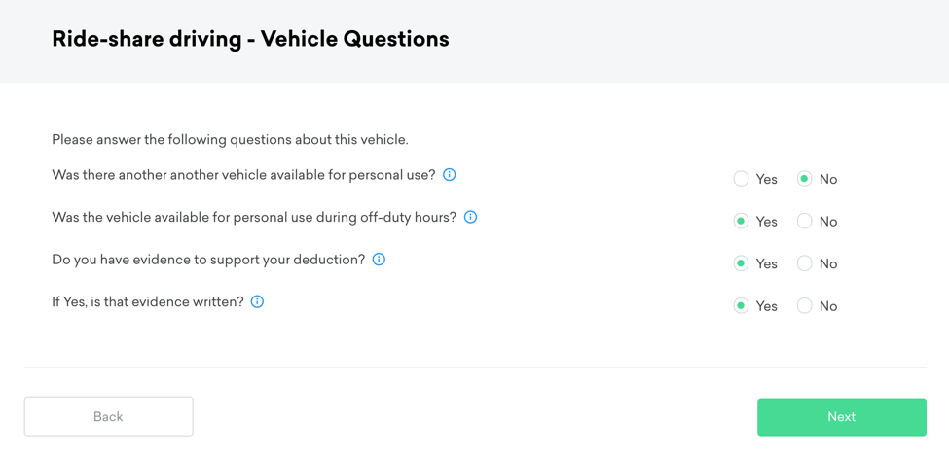Show info for evidence to support deduction
This screenshot has width=949, height=454.
[x=379, y=260]
